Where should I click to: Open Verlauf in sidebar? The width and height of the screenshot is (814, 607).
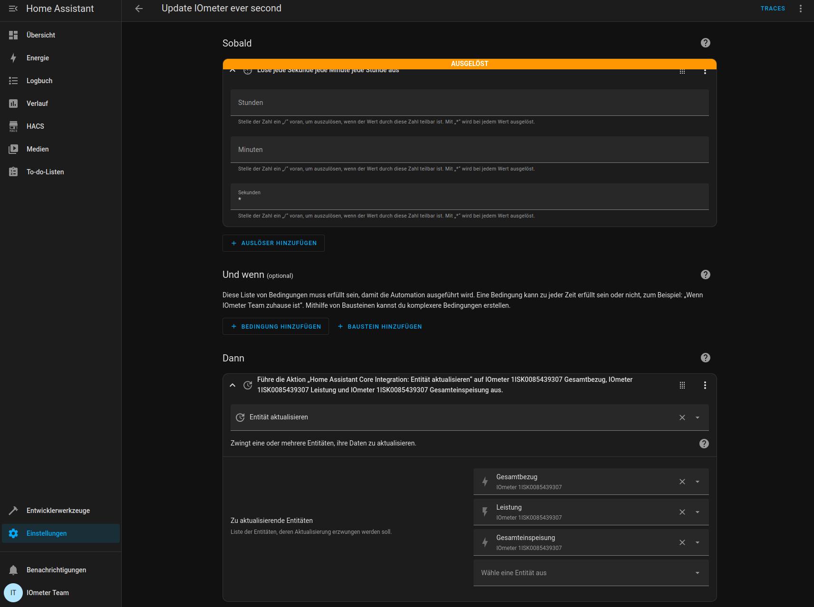tap(61, 104)
